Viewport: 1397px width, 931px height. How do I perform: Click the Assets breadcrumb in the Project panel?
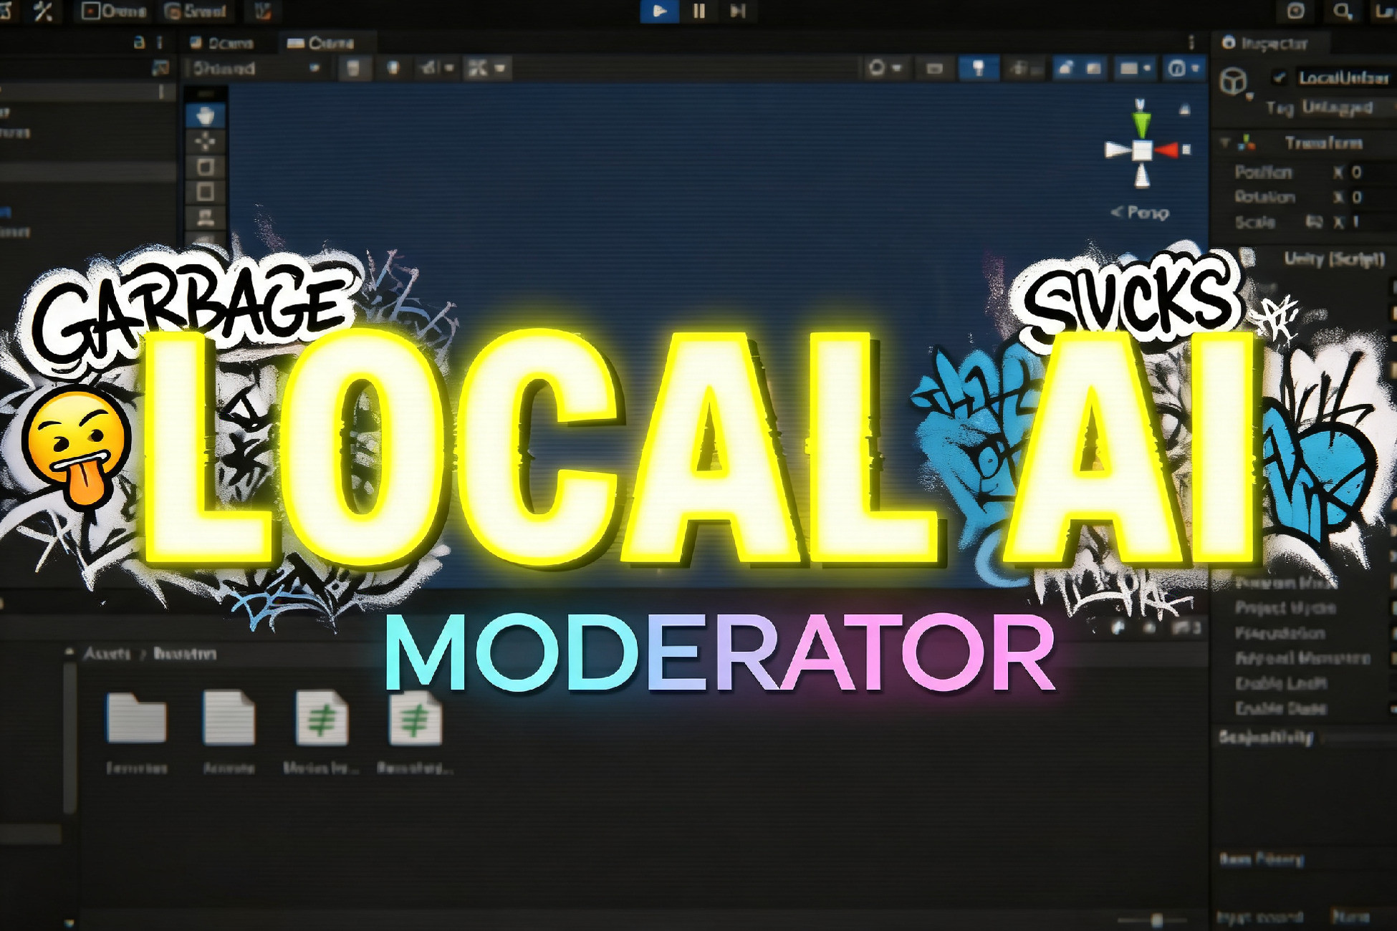pyautogui.click(x=107, y=654)
